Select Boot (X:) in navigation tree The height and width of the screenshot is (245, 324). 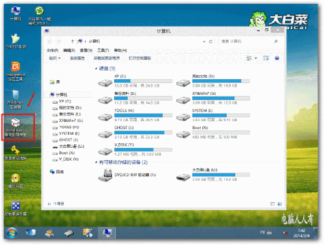(64, 153)
